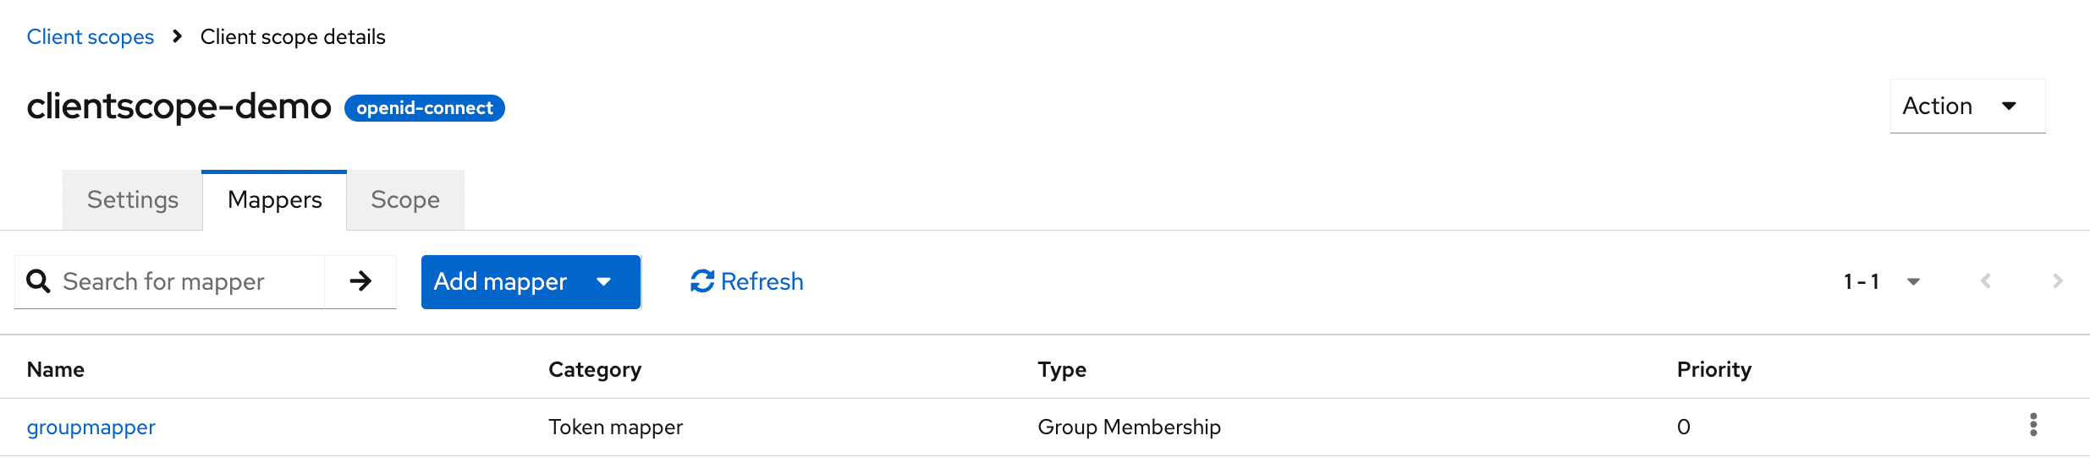Image resolution: width=2090 pixels, height=468 pixels.
Task: Click breadcrumb separator chevron
Action: [177, 36]
